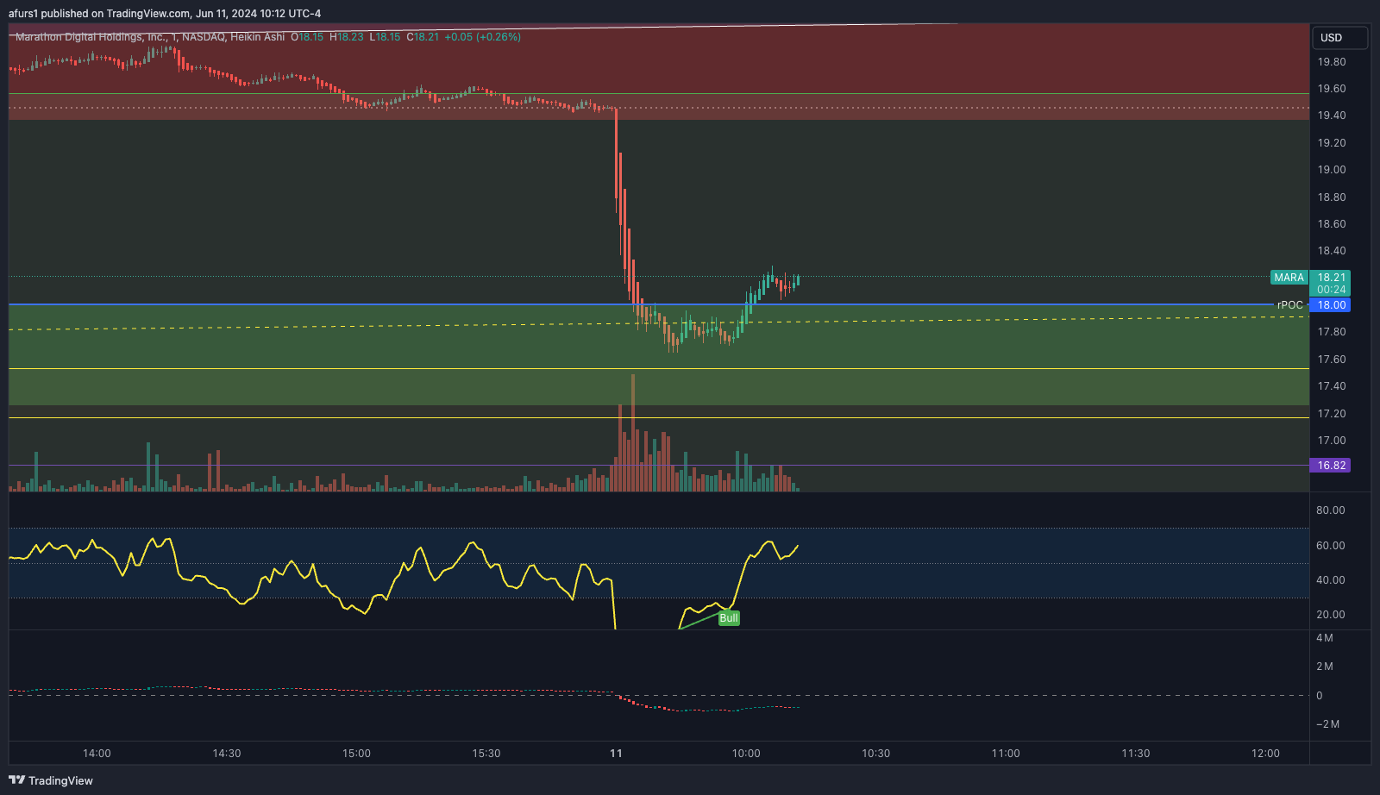Click the 10:00 time axis label
1380x795 pixels.
click(x=746, y=754)
